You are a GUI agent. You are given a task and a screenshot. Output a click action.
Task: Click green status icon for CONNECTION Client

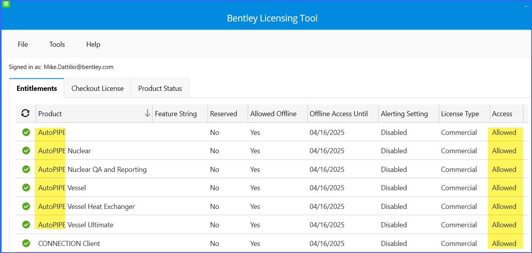26,244
